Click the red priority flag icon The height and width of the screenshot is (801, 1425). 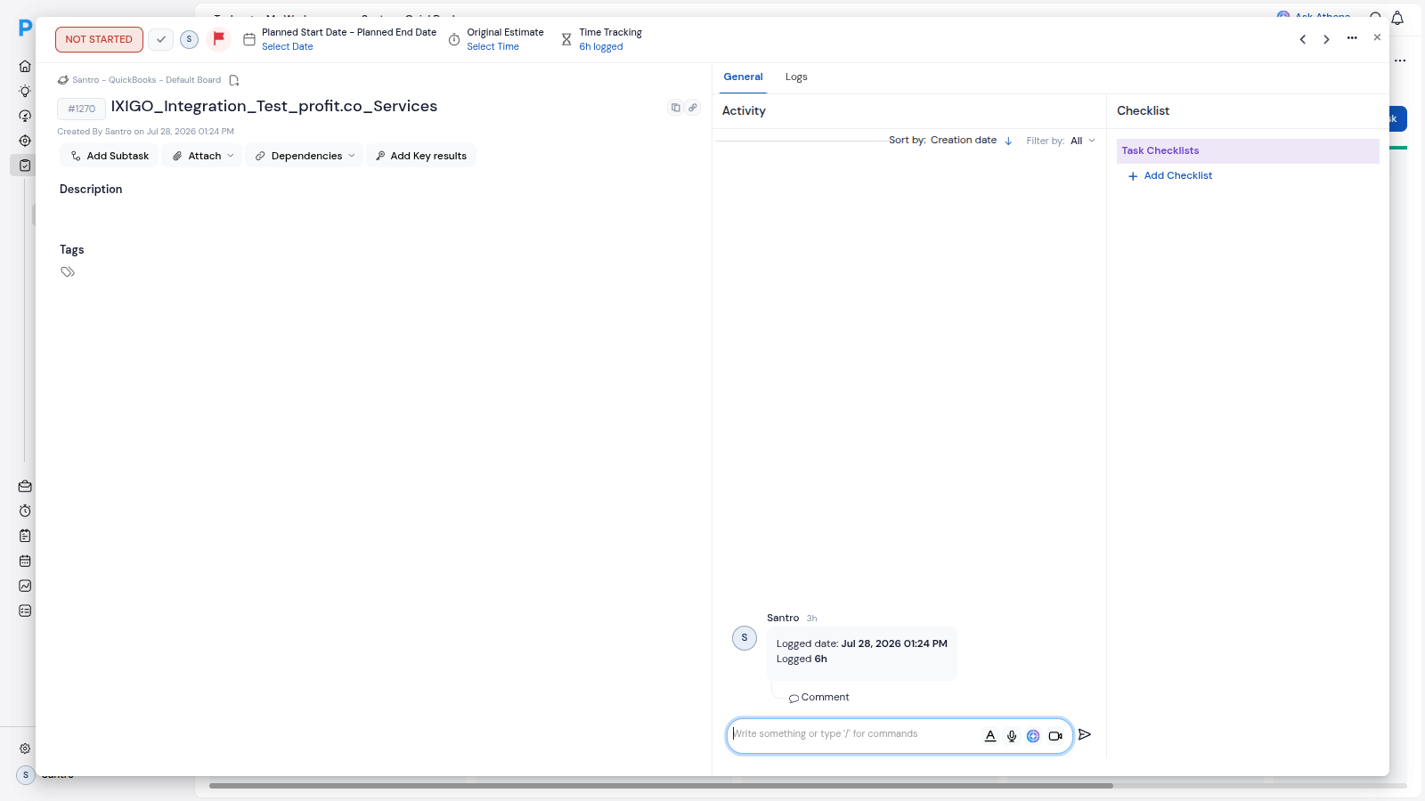[218, 39]
